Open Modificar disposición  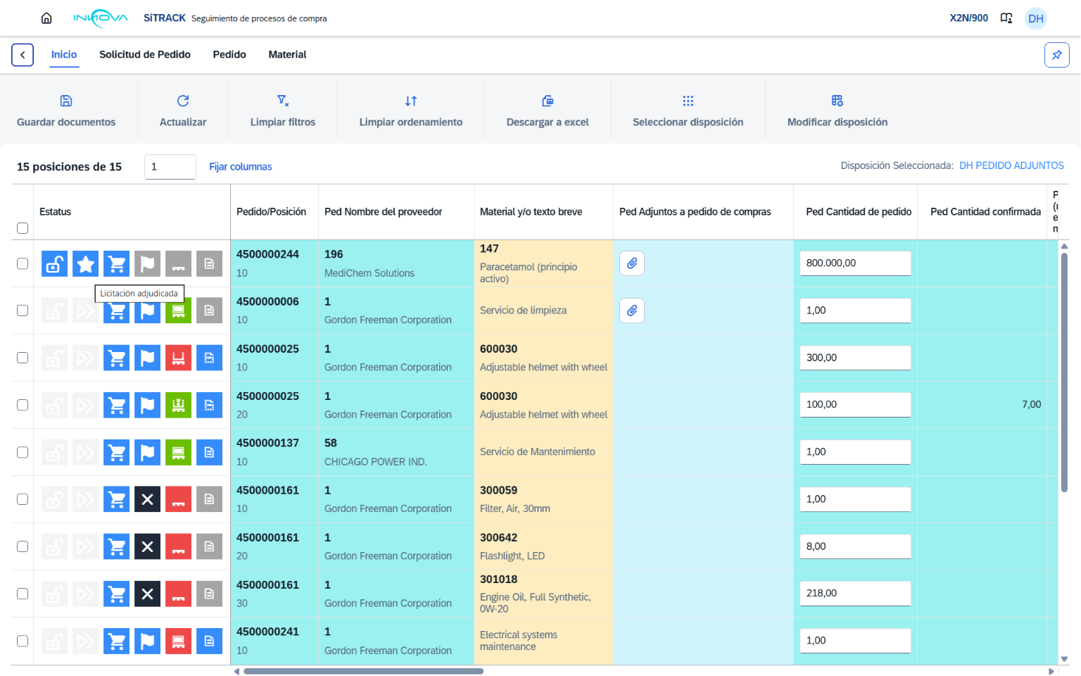(x=837, y=111)
